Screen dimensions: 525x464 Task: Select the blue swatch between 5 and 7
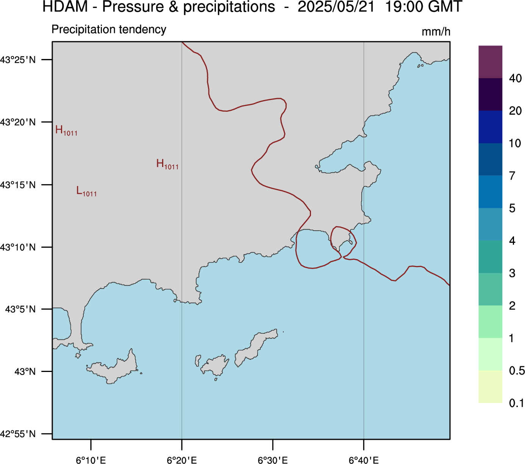click(x=490, y=192)
